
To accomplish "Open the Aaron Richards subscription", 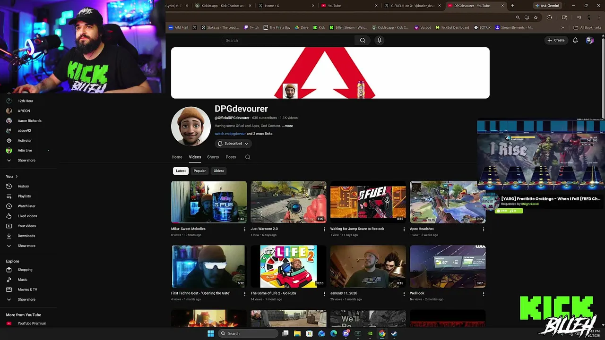I will coord(29,121).
